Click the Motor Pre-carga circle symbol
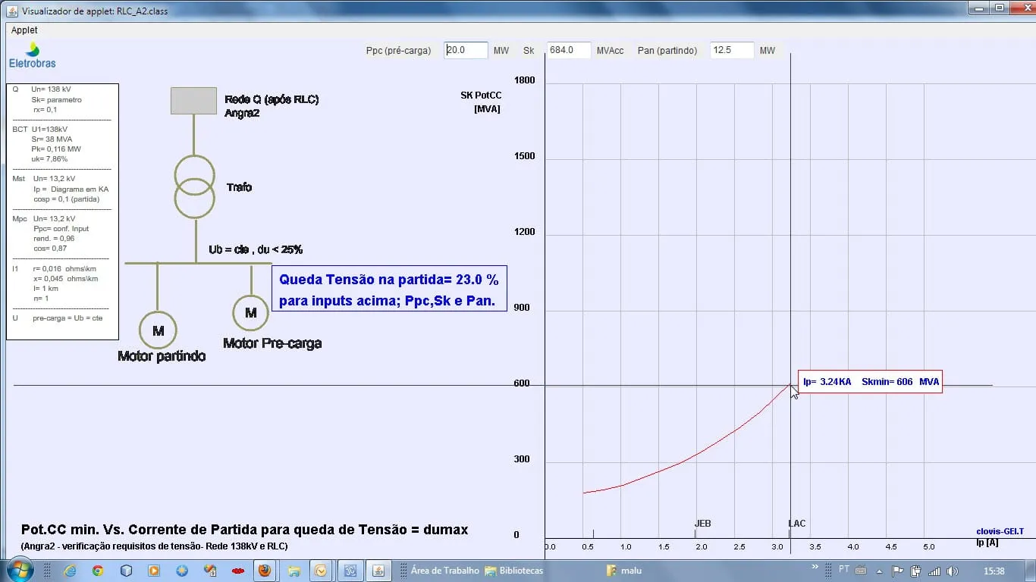Viewport: 1036px width, 582px height. tap(250, 312)
